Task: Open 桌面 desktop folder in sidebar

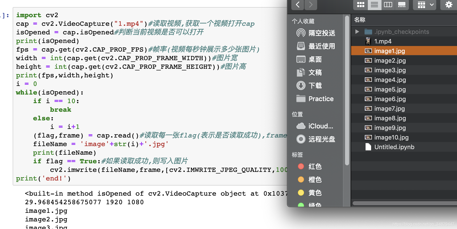Action: [309, 59]
